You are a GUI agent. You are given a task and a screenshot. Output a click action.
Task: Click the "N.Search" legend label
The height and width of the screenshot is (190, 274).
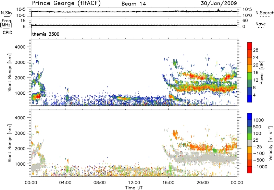click(264, 13)
